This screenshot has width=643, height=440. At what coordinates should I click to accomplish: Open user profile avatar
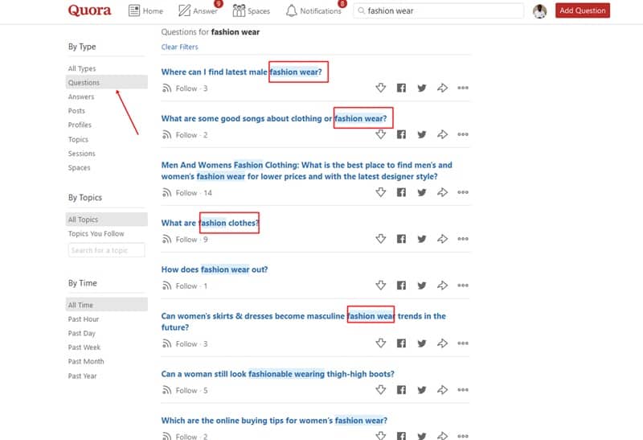[539, 11]
